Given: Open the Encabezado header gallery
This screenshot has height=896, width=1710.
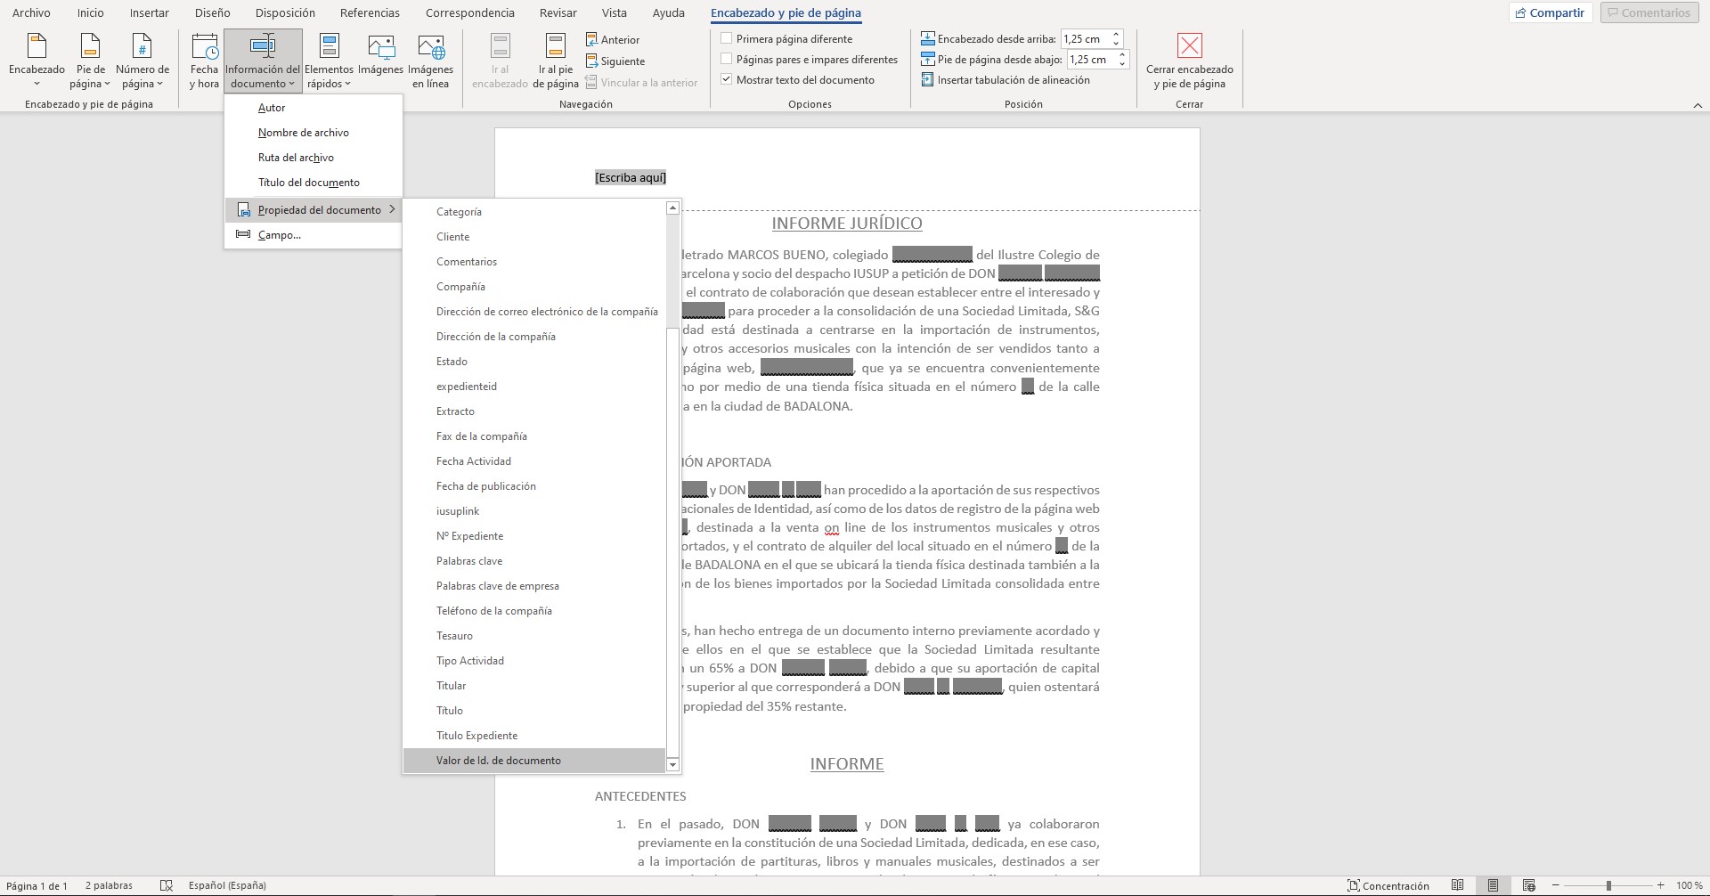Looking at the screenshot, I should (x=37, y=61).
